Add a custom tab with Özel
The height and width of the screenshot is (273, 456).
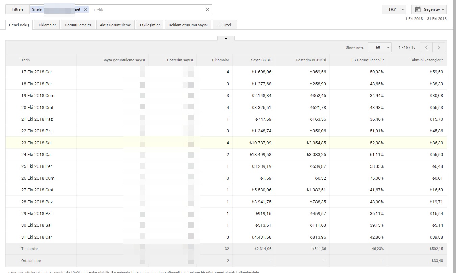(x=225, y=25)
